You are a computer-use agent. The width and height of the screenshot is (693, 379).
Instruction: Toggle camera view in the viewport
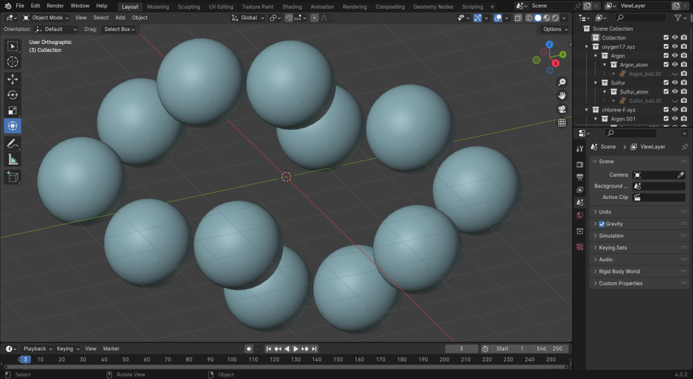562,109
